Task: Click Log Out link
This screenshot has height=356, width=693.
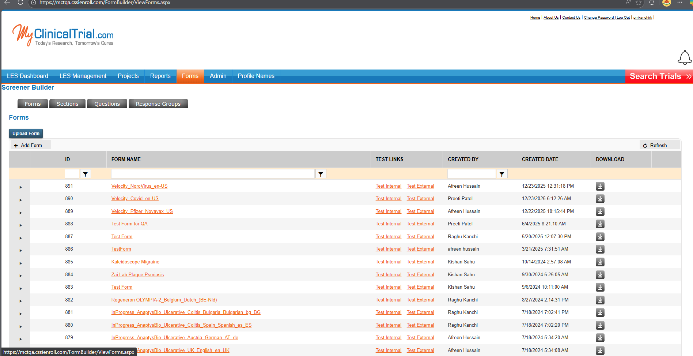Action: click(623, 18)
